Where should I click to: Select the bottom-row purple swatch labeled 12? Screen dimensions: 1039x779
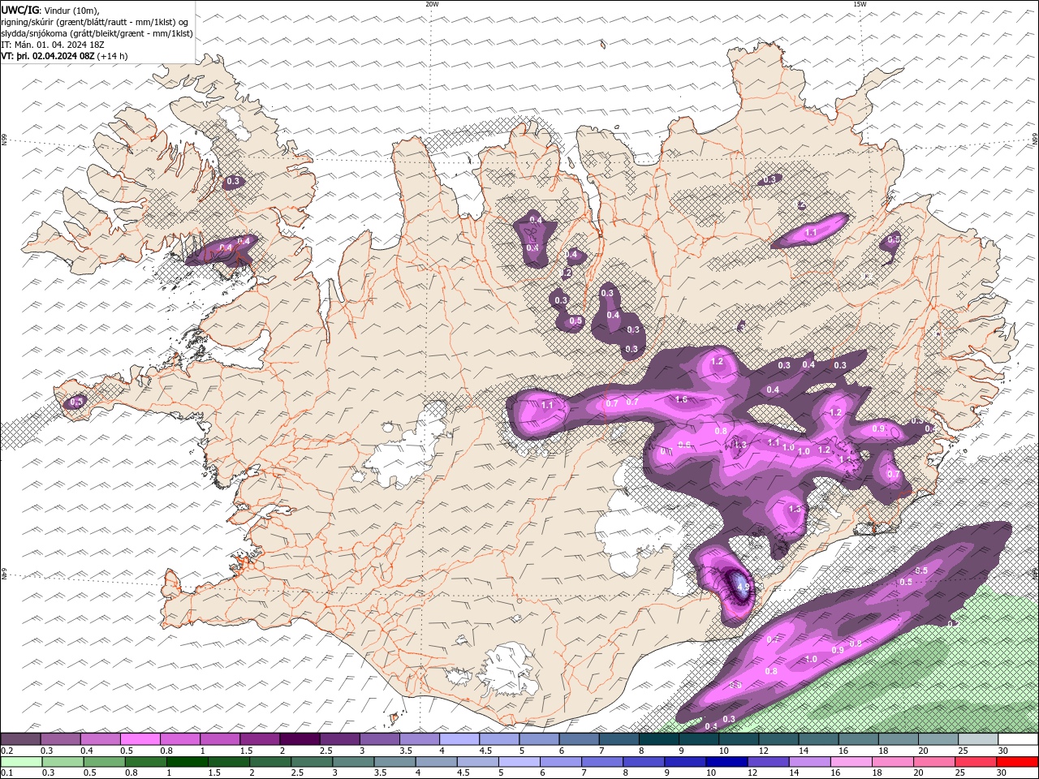click(769, 762)
